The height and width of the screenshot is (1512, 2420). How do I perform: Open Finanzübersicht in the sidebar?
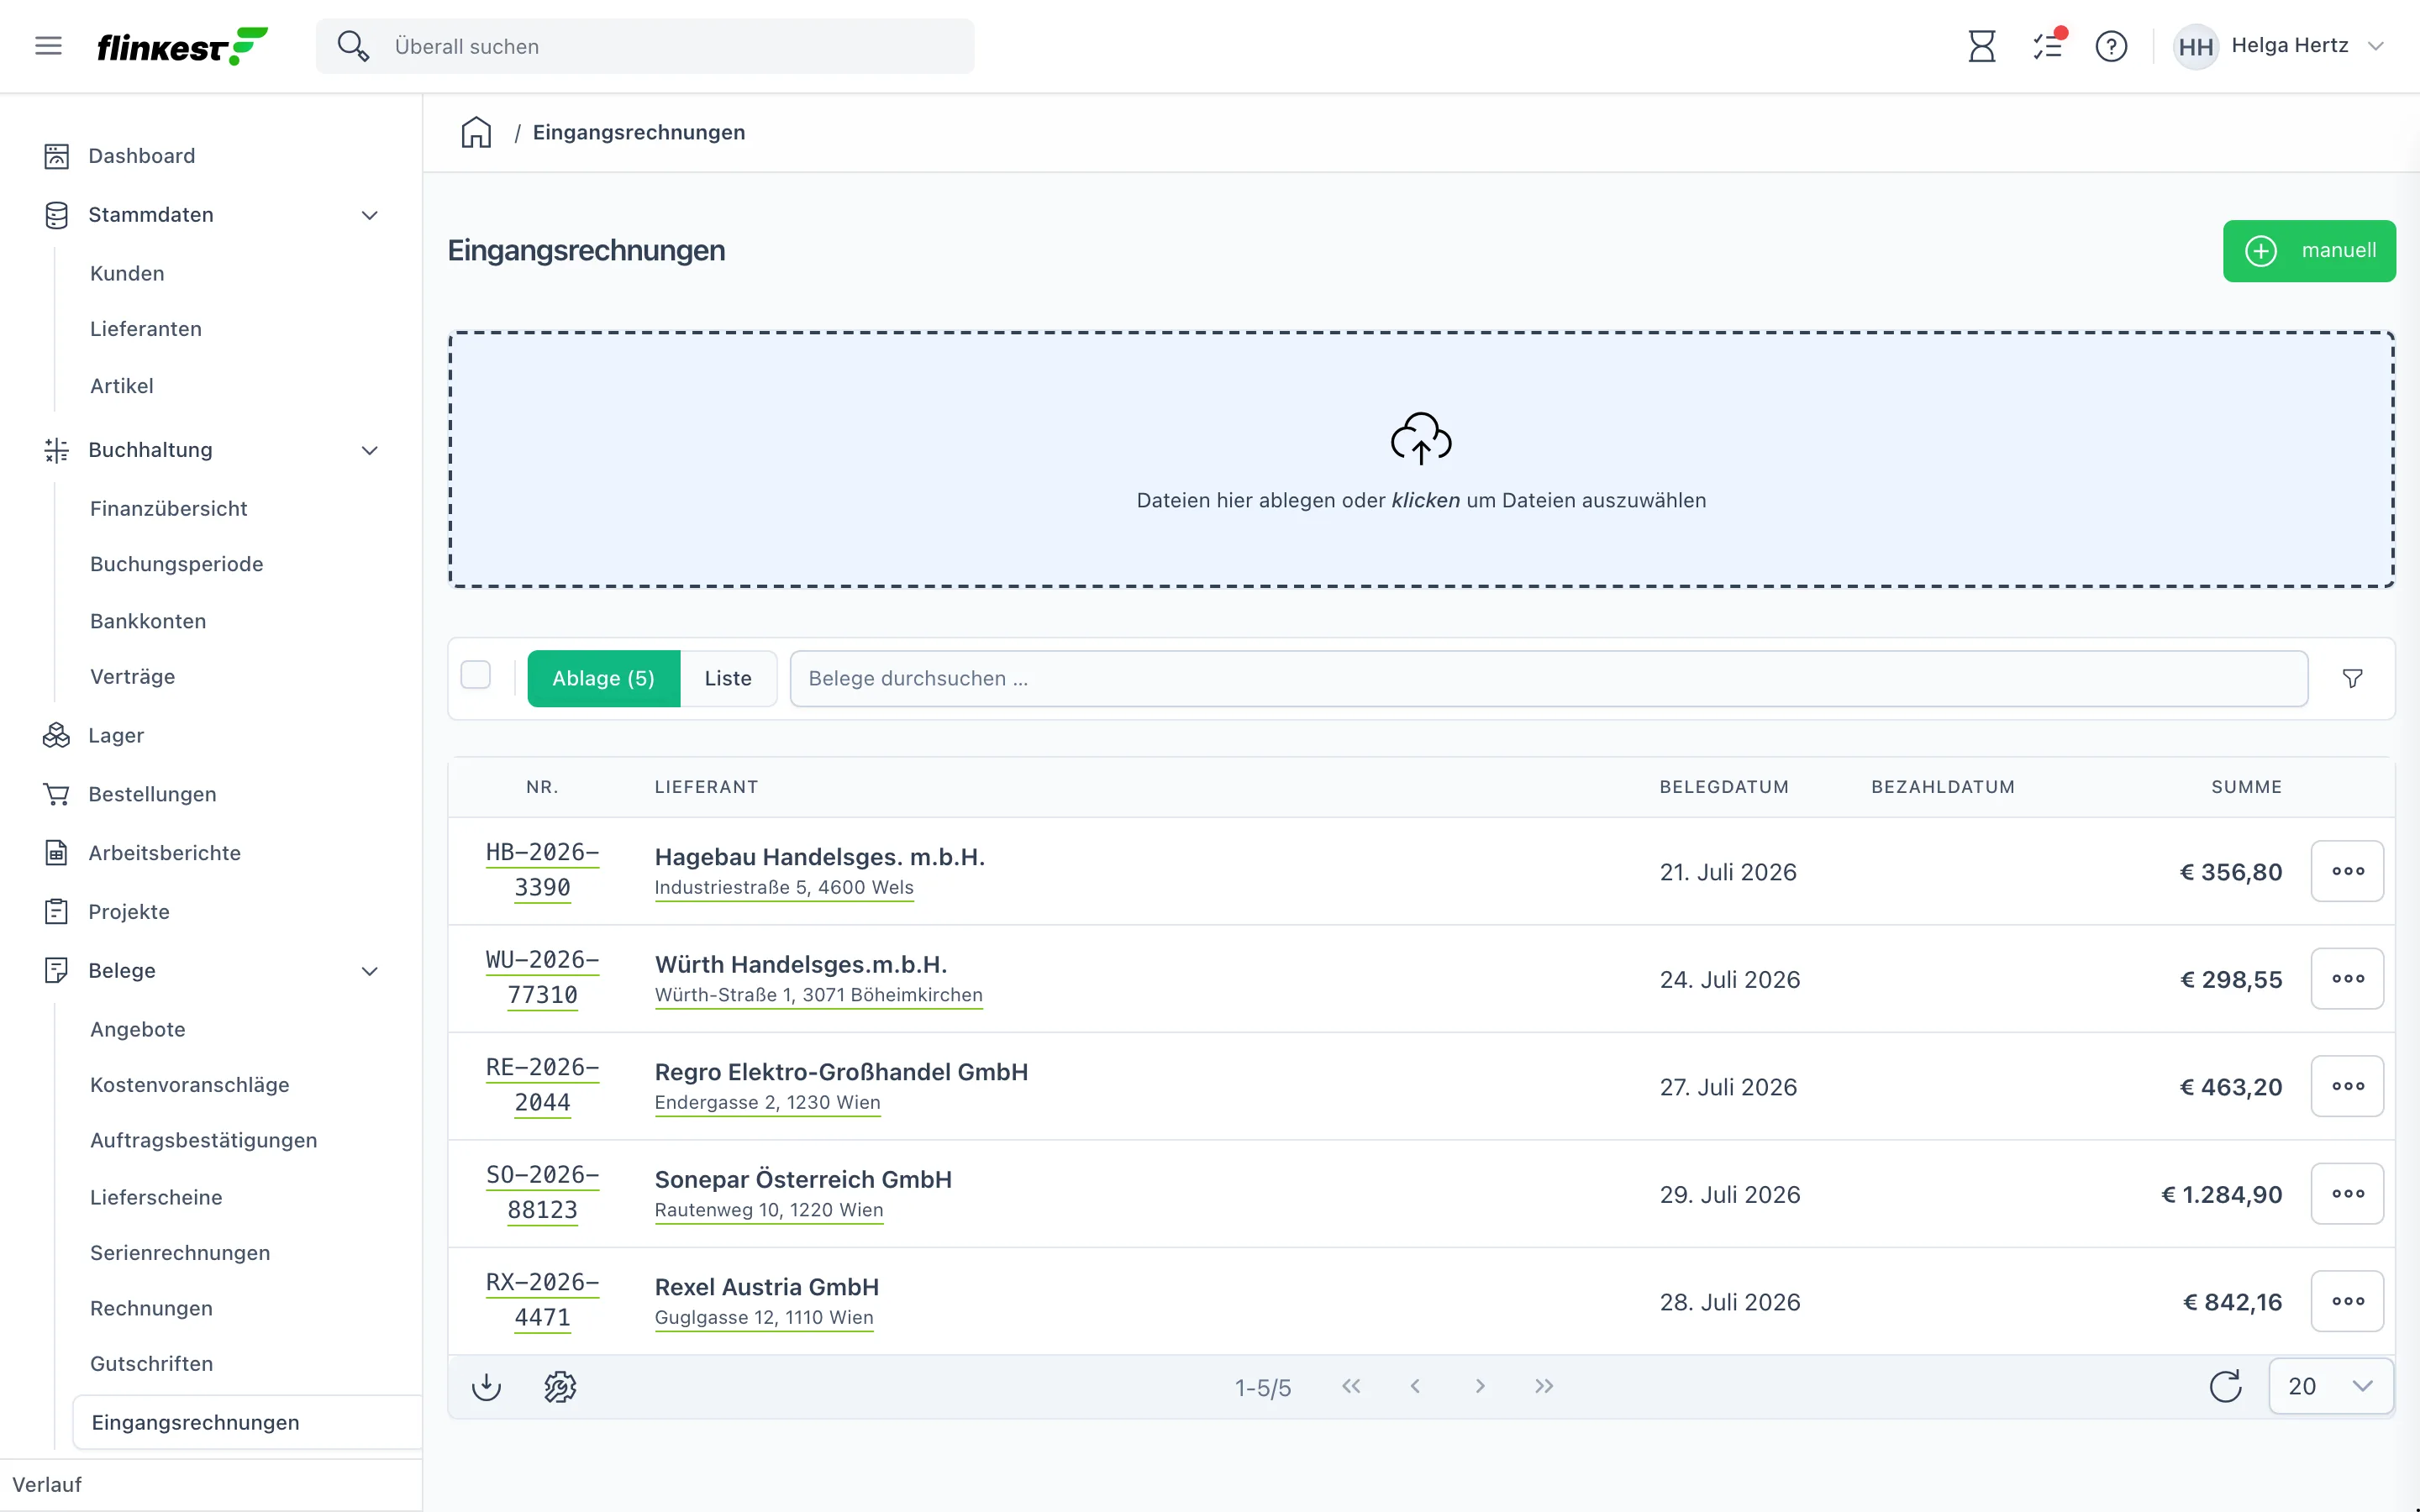pyautogui.click(x=169, y=509)
